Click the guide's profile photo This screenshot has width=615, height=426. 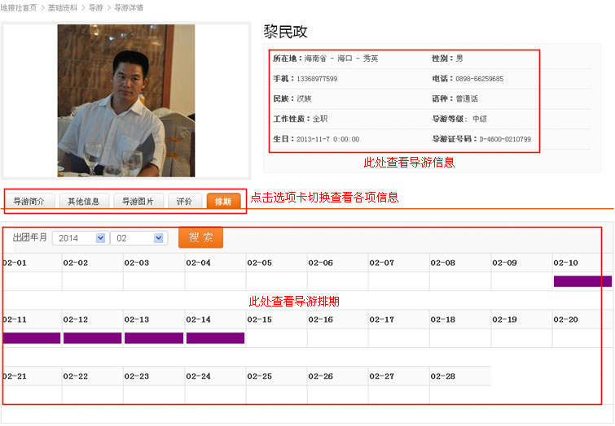click(126, 101)
